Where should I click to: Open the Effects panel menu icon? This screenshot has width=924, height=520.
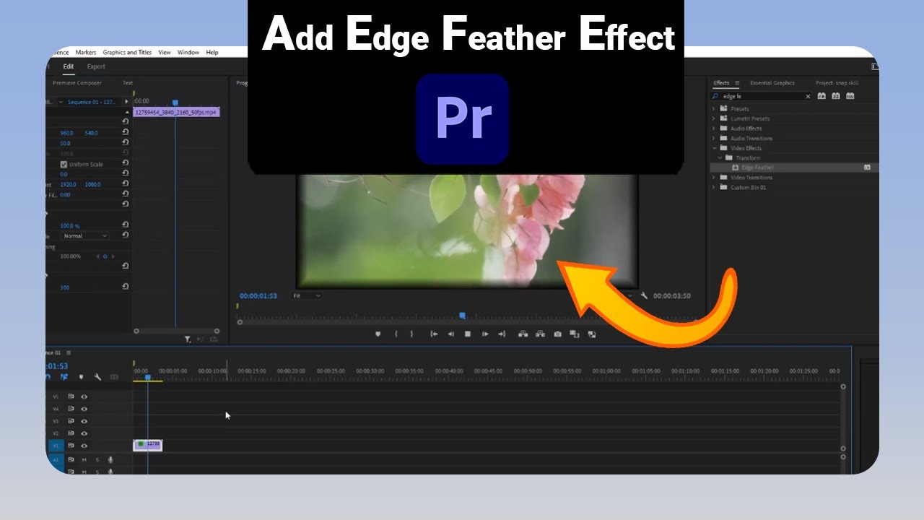pos(737,83)
